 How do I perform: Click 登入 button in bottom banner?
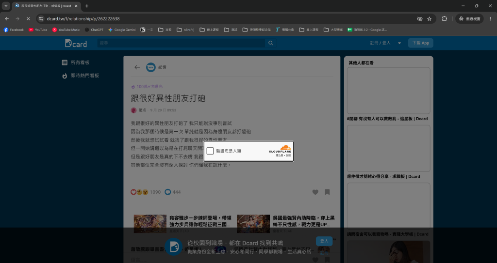(324, 241)
